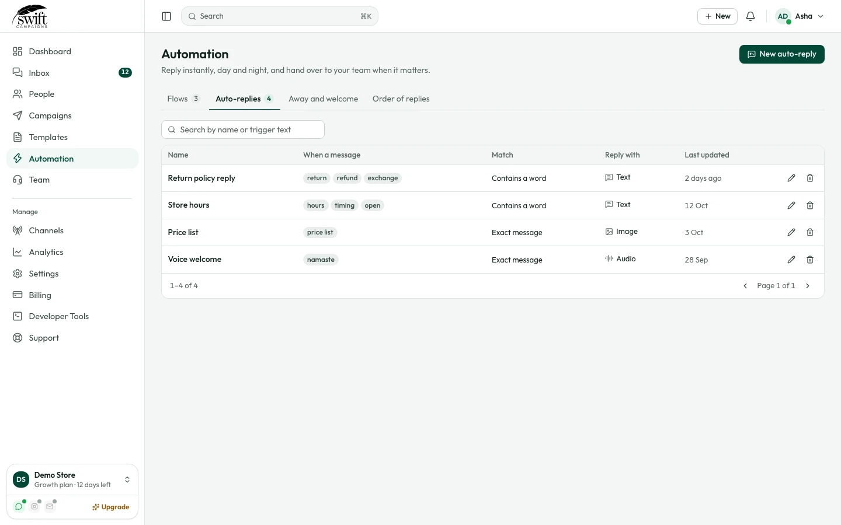The width and height of the screenshot is (841, 525).
Task: Click the WhatsApp channel status icon
Action: 19,506
